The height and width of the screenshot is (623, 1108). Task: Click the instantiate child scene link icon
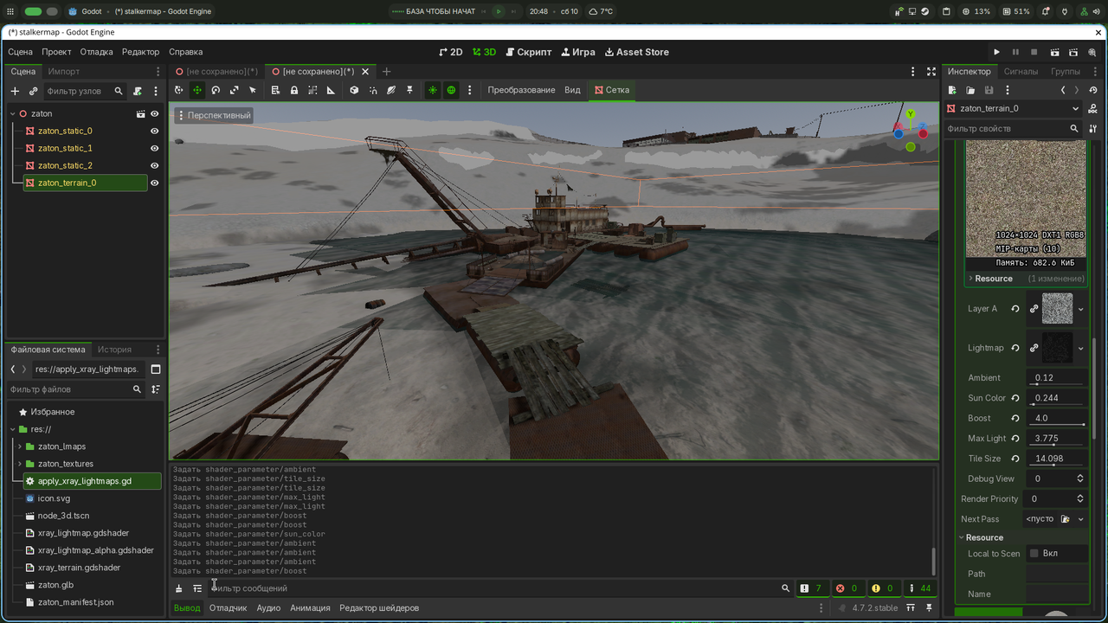[x=34, y=91]
